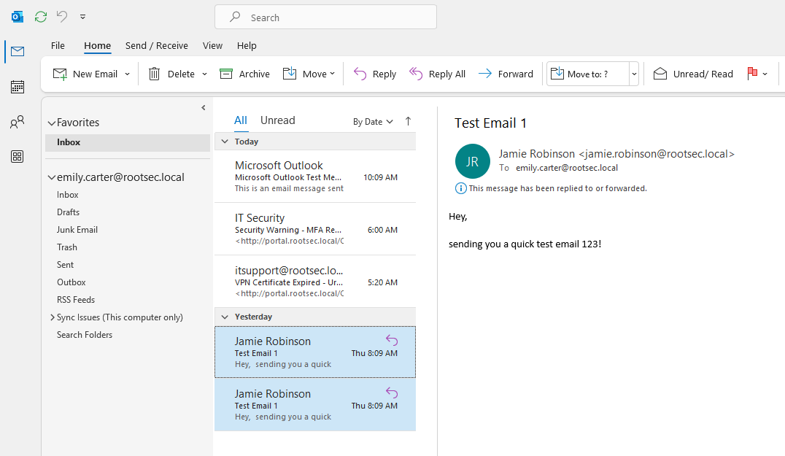This screenshot has height=456, width=785.
Task: Open the Move dropdown menu
Action: click(x=309, y=74)
